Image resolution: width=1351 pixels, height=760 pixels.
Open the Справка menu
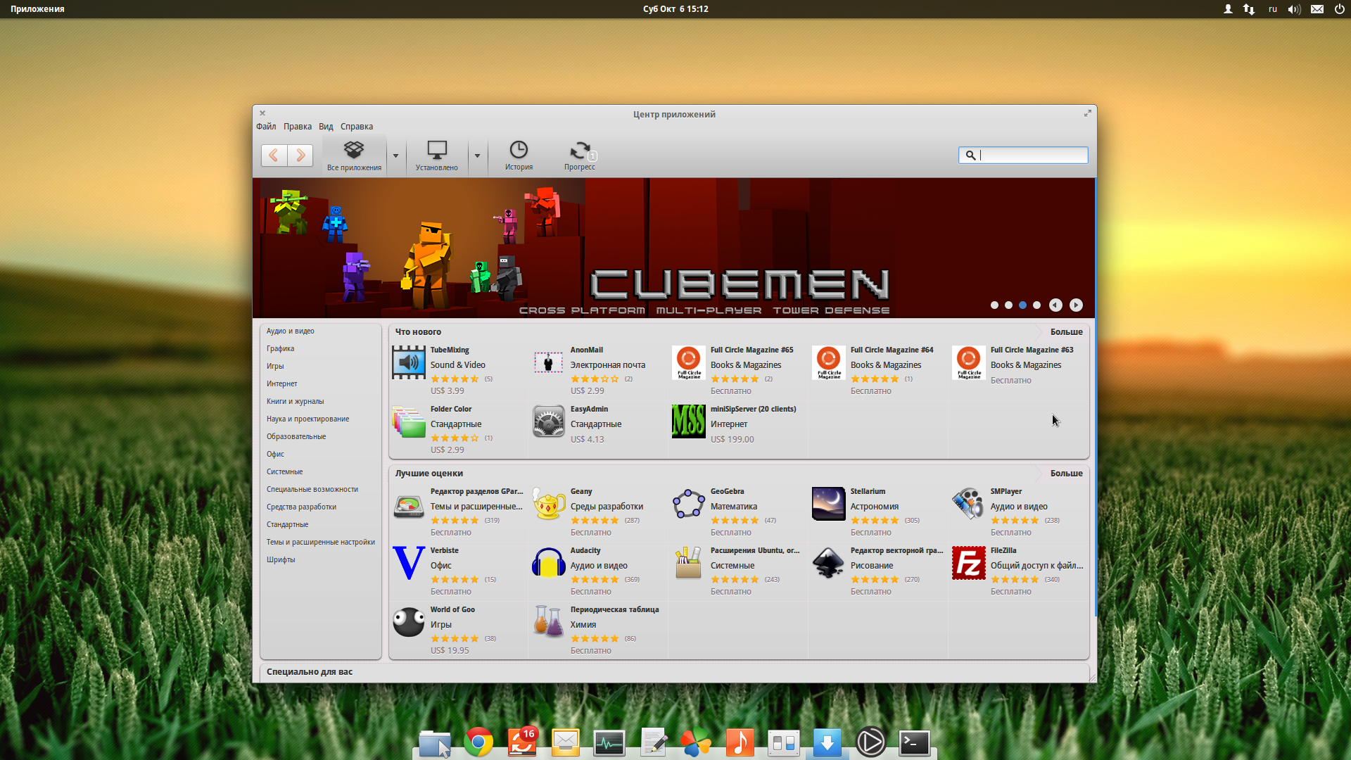[x=356, y=127]
